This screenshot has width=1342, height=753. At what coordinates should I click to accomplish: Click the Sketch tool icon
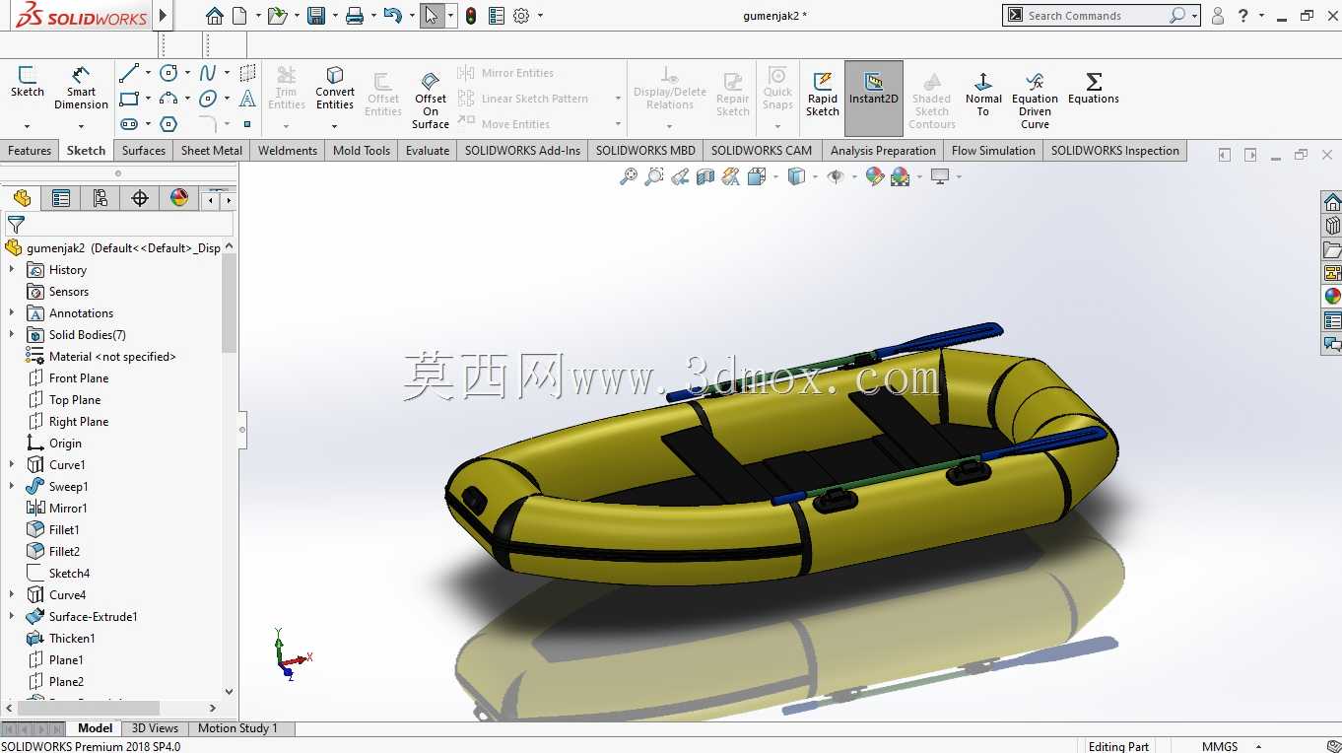coord(28,82)
